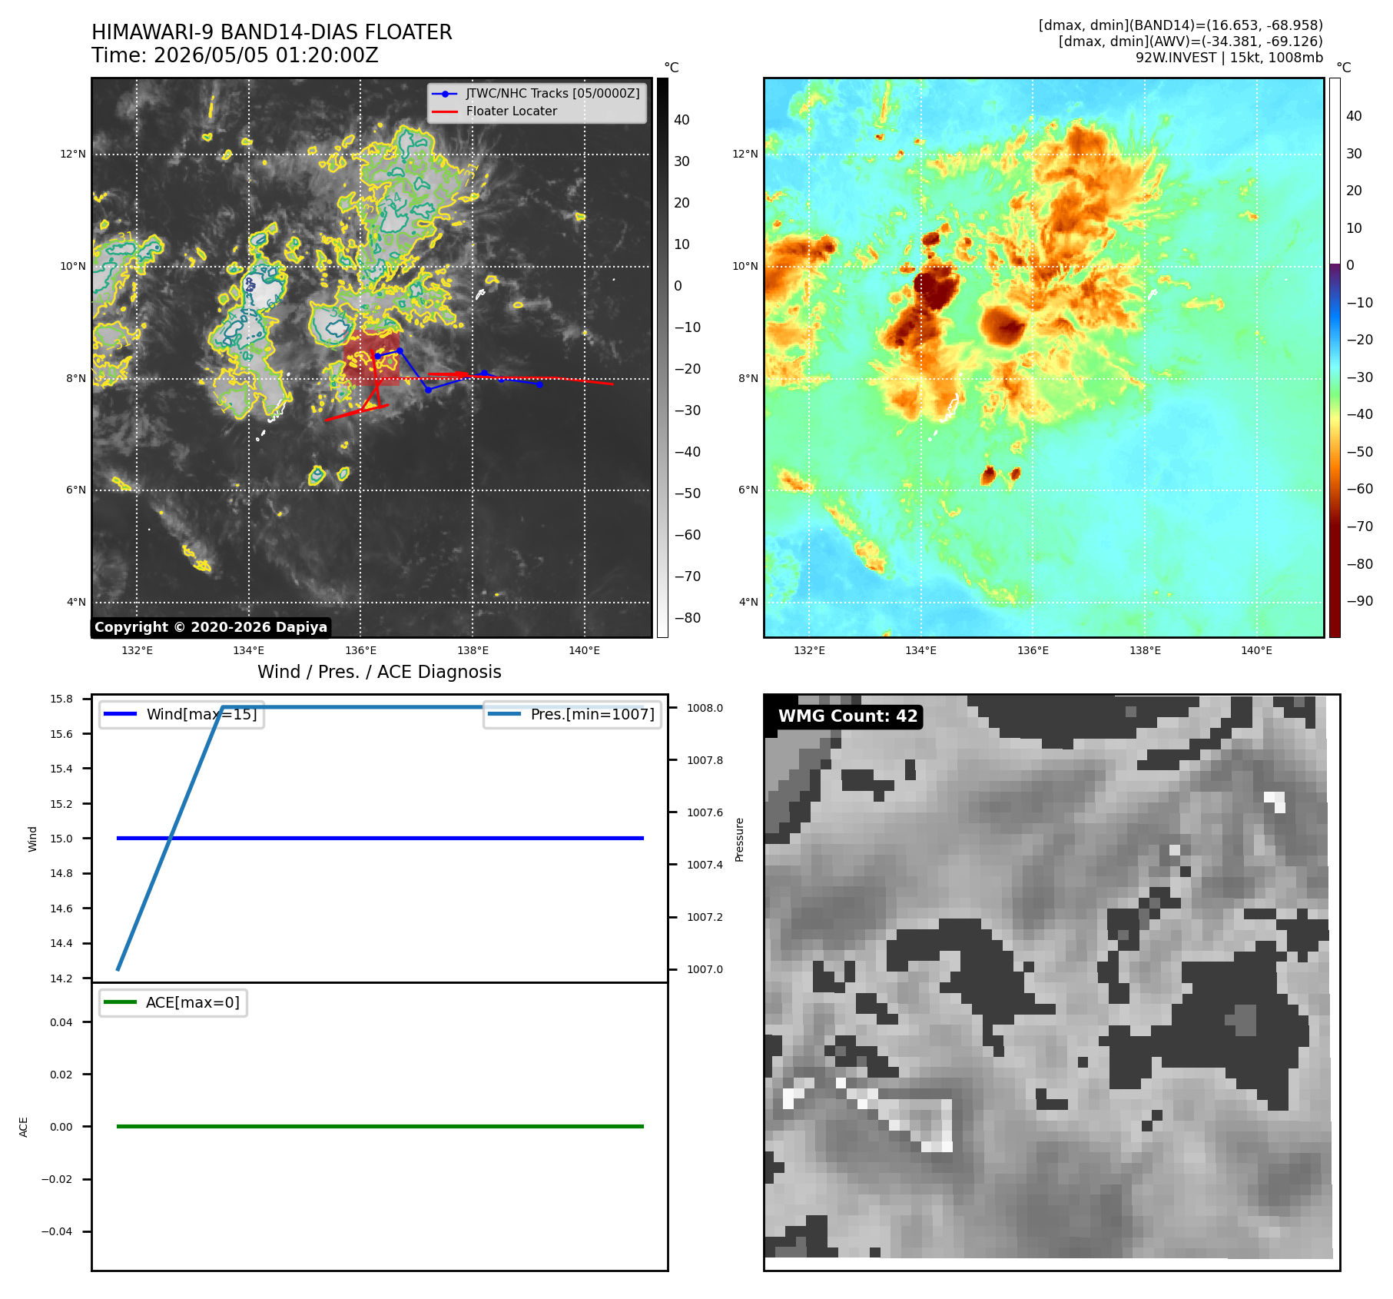Viewport: 1393px width, 1299px height.
Task: Click the grayscale temperature colorbar
Action: [x=662, y=357]
